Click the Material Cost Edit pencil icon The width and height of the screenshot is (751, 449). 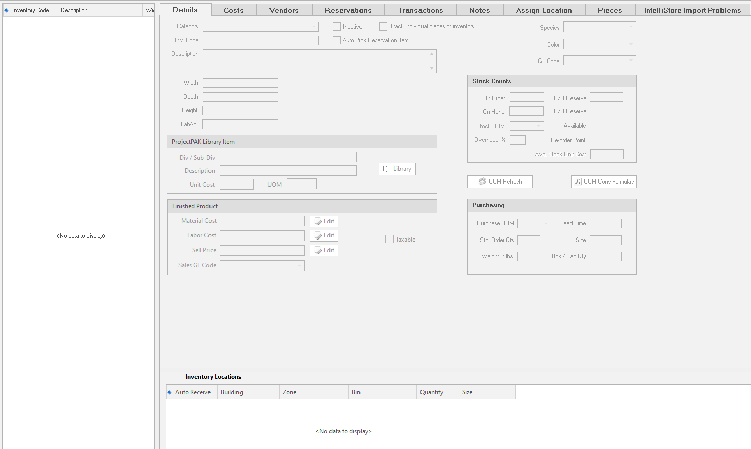pos(318,221)
